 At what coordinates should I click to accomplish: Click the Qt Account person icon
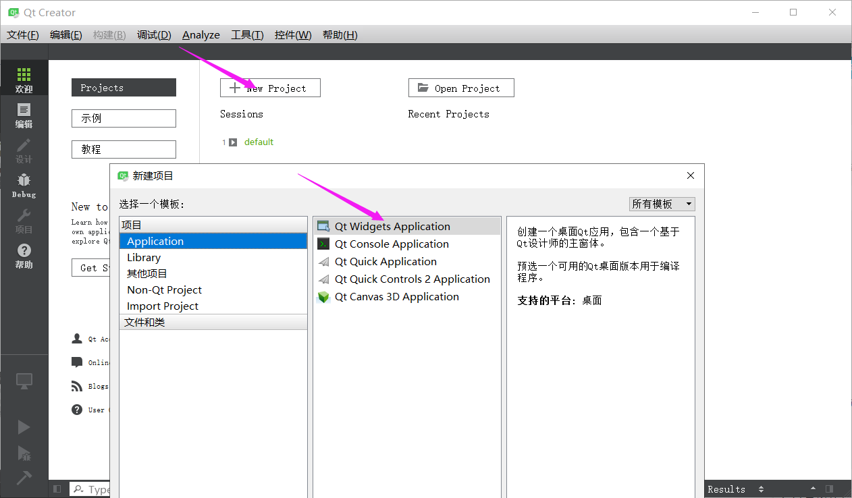point(76,339)
